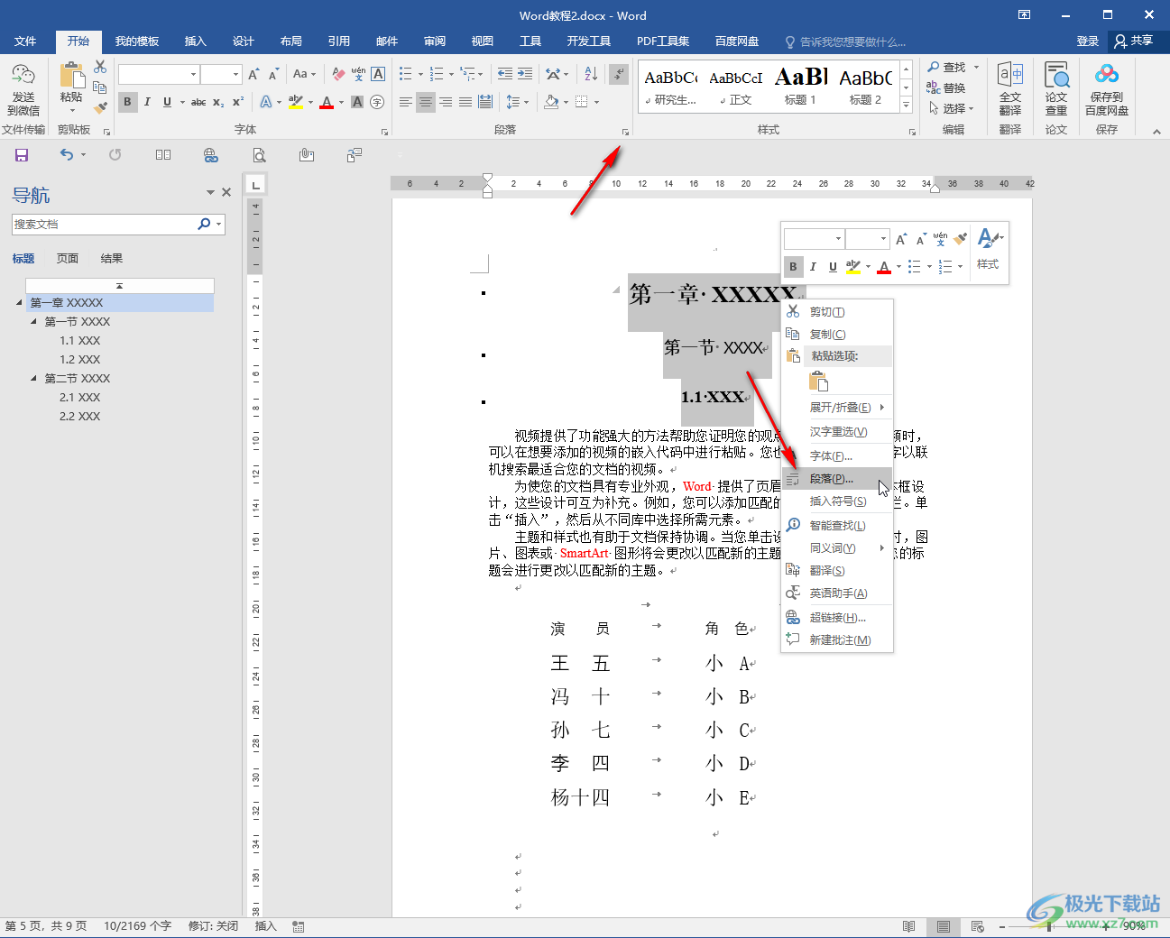Viewport: 1170px width, 938px height.
Task: Collapse the 第一章 XXXXX navigation node
Action: click(20, 303)
